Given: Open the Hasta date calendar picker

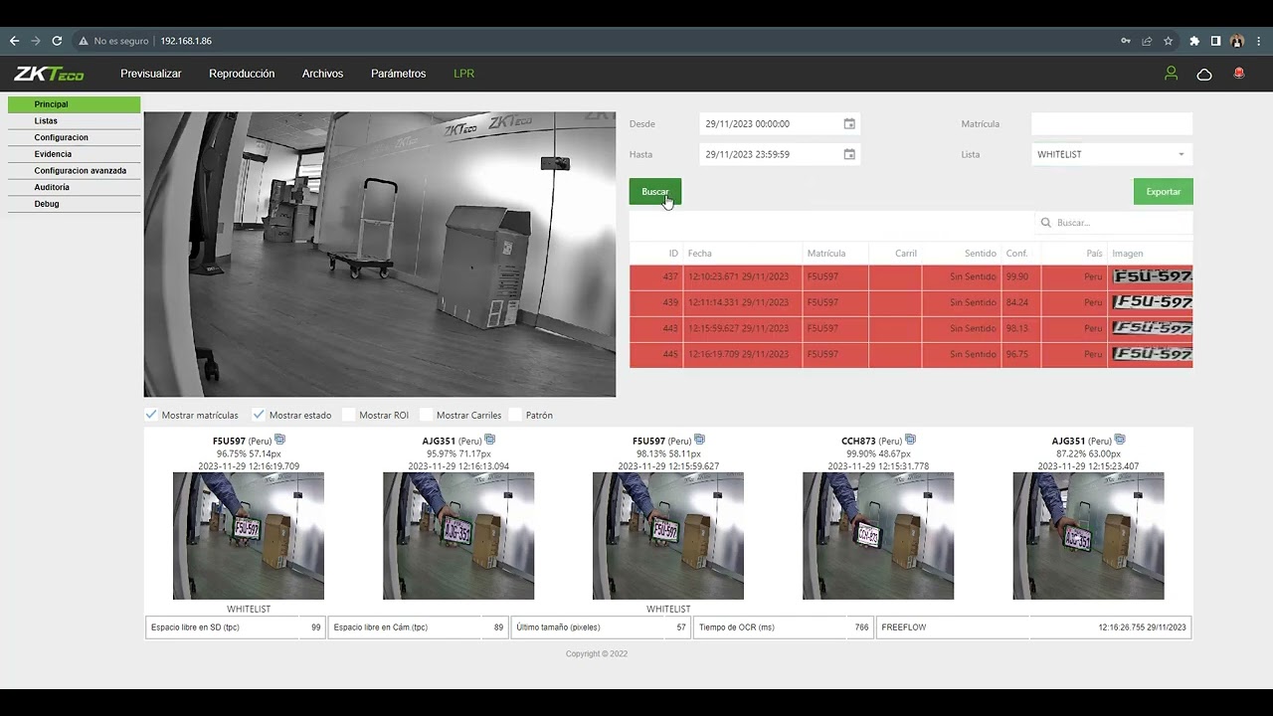Looking at the screenshot, I should click(x=849, y=154).
